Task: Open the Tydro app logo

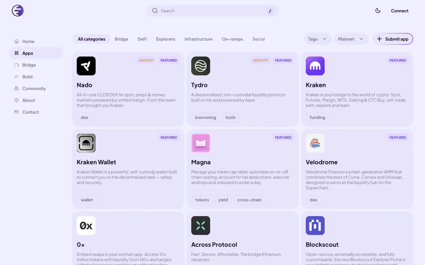Action: pos(201,66)
